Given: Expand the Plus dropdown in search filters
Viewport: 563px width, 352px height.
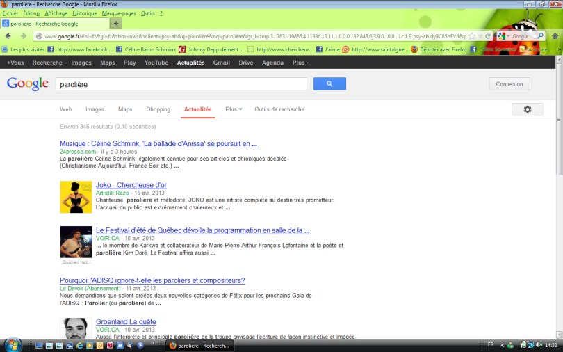Looking at the screenshot, I should pyautogui.click(x=234, y=109).
